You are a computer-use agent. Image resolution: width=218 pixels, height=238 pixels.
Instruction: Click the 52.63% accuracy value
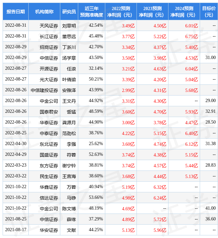[x=96, y=154]
